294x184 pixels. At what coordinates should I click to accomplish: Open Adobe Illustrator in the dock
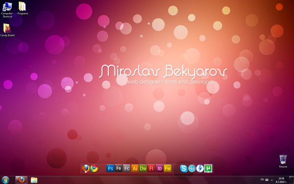point(135,168)
